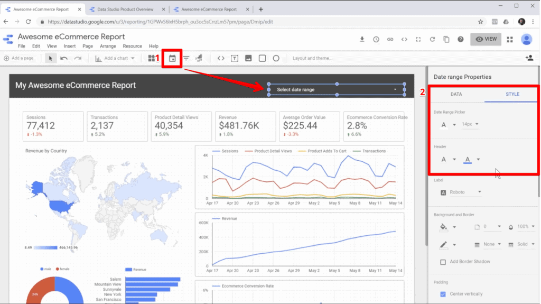Viewport: 541px width, 304px height.
Task: Click the Data Studio logo
Action: 8,39
